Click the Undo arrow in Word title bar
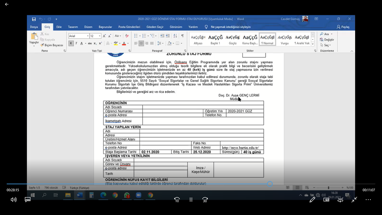Screen dimensions: 382x215 (x=41, y=19)
